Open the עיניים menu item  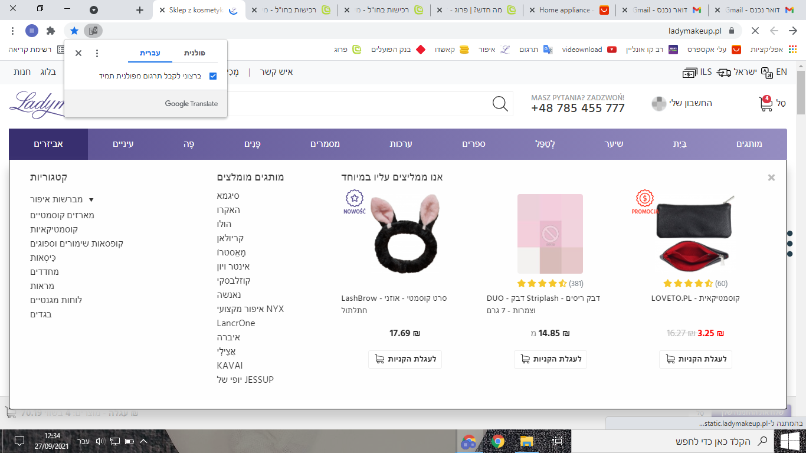123,144
